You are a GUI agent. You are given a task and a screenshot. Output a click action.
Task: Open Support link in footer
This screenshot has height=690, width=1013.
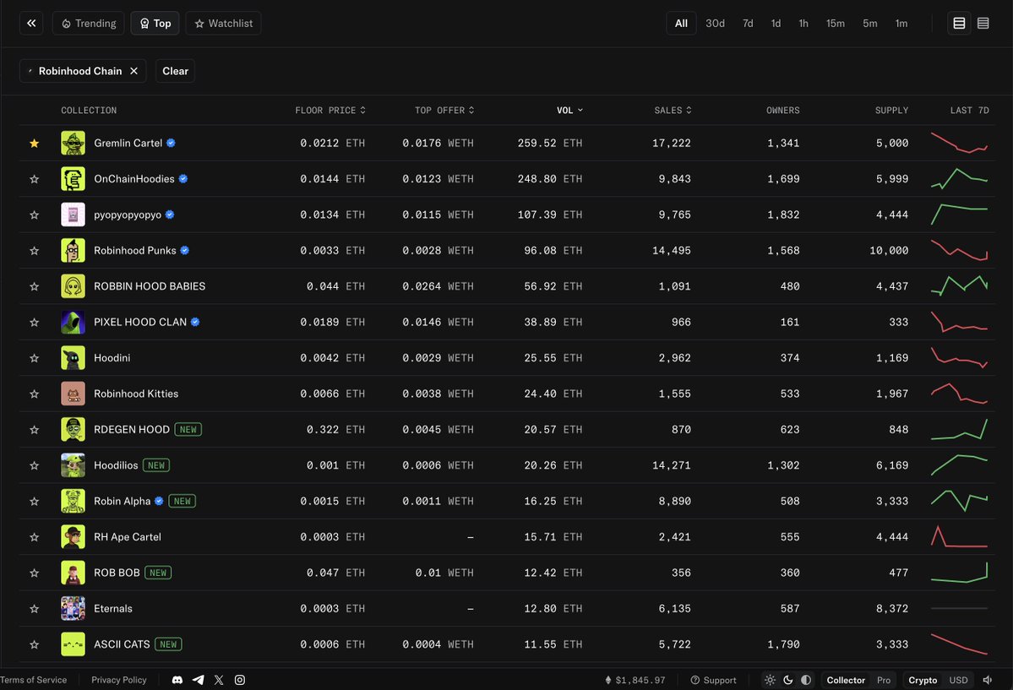[713, 680]
